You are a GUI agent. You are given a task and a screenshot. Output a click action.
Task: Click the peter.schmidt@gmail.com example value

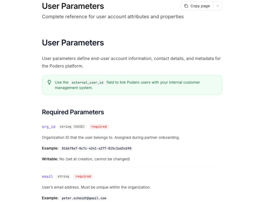click(x=84, y=198)
